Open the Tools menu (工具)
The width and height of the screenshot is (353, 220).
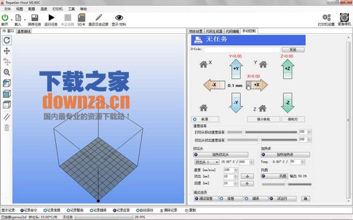(x=71, y=9)
